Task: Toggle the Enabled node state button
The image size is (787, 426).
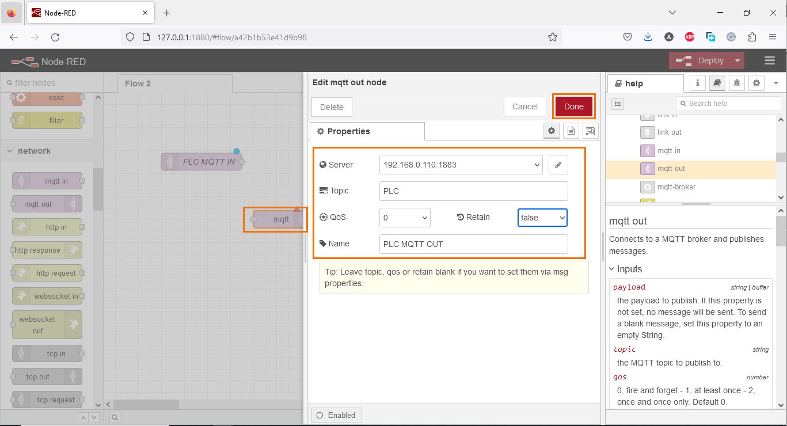Action: (x=337, y=415)
